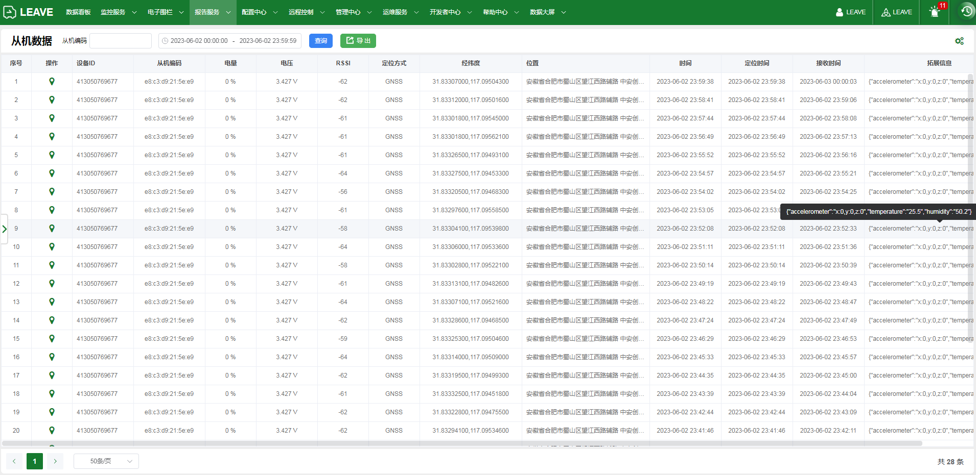Open the 数据看板 menu item
Image resolution: width=976 pixels, height=475 pixels.
pos(78,12)
